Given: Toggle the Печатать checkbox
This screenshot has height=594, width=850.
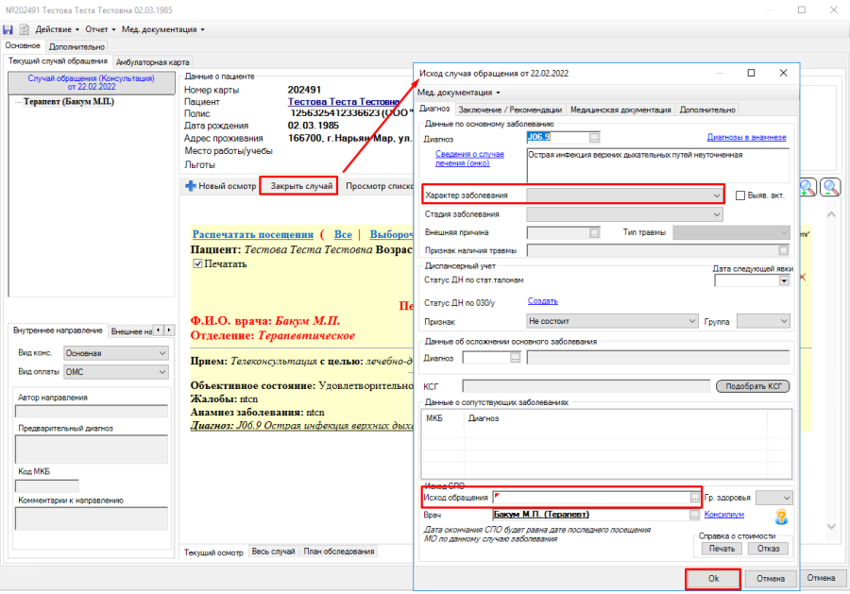Looking at the screenshot, I should (x=198, y=263).
